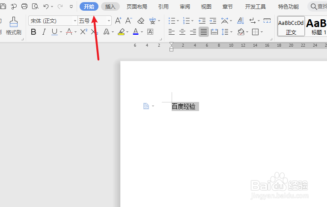Align text right

(193, 32)
